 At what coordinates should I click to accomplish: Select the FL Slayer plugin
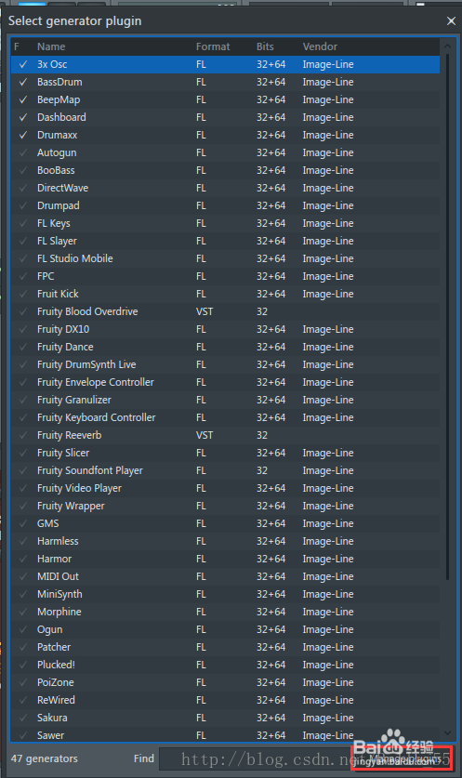225,241
